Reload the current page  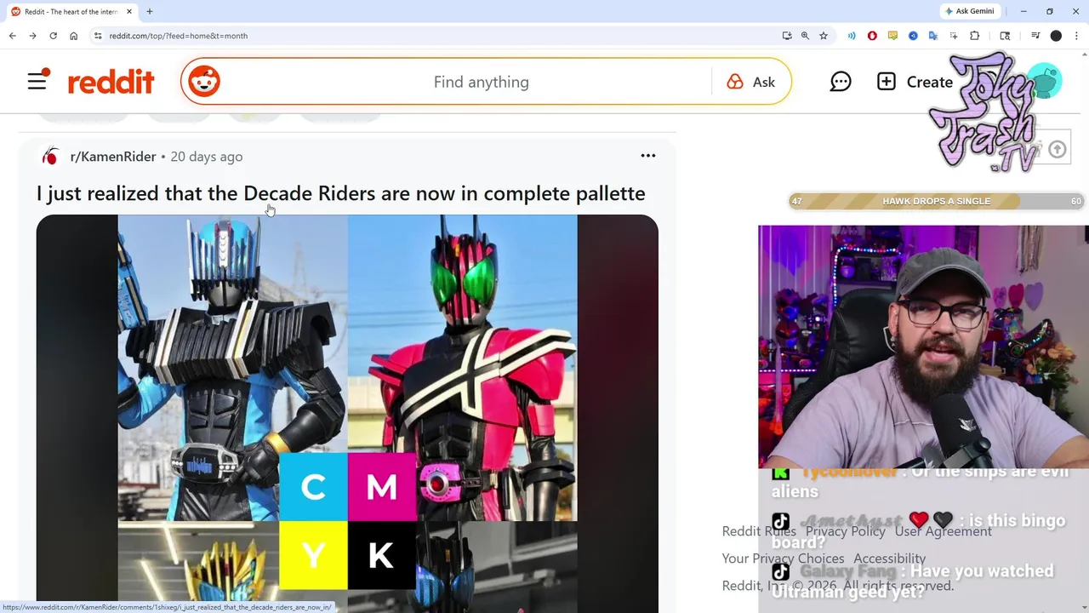53,36
